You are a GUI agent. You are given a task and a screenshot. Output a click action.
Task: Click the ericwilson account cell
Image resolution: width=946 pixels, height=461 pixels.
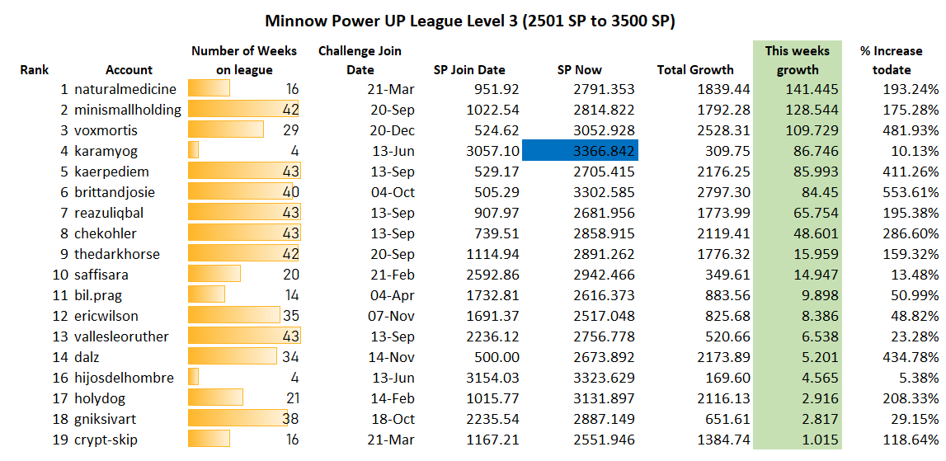(106, 316)
